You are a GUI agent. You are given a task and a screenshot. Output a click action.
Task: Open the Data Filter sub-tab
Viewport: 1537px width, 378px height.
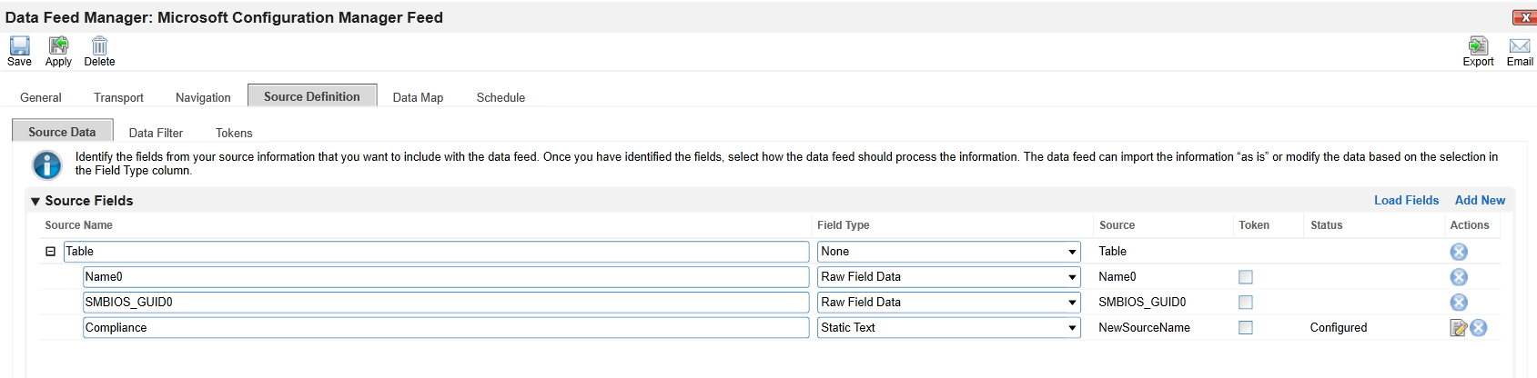[156, 133]
